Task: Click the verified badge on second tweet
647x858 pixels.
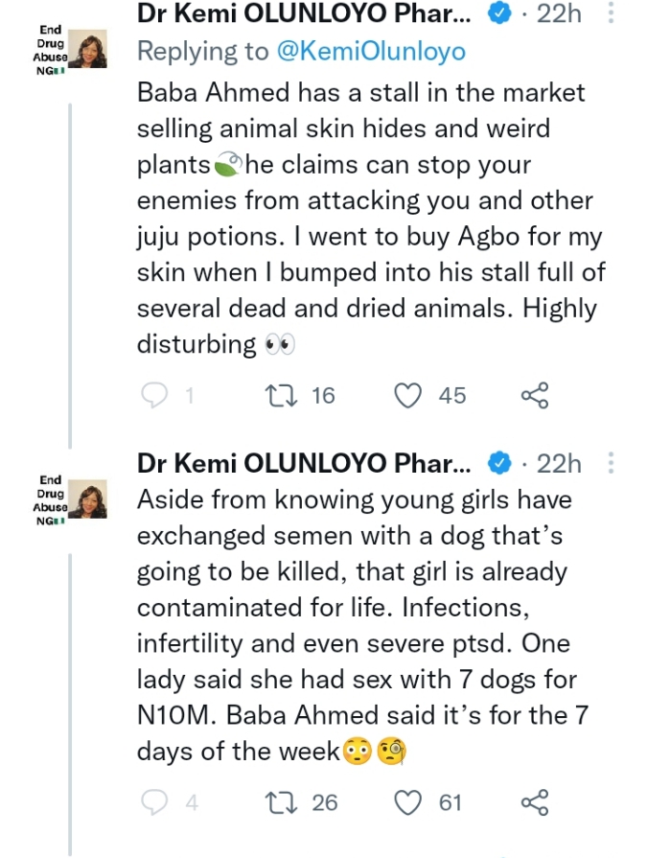Action: [499, 464]
